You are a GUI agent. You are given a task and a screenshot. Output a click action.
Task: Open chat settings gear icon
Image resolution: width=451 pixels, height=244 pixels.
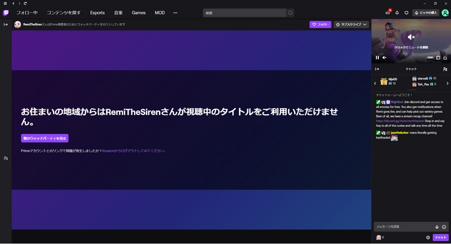(428, 237)
